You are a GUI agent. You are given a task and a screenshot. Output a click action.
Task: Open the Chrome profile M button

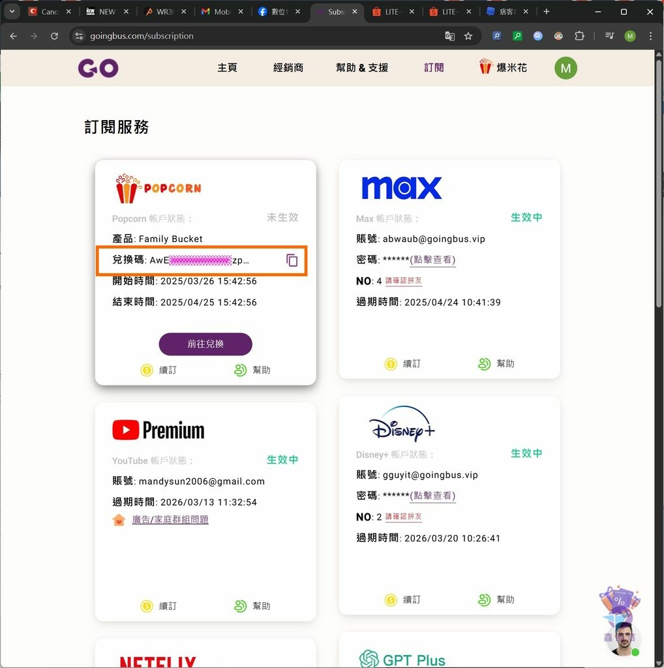click(630, 37)
